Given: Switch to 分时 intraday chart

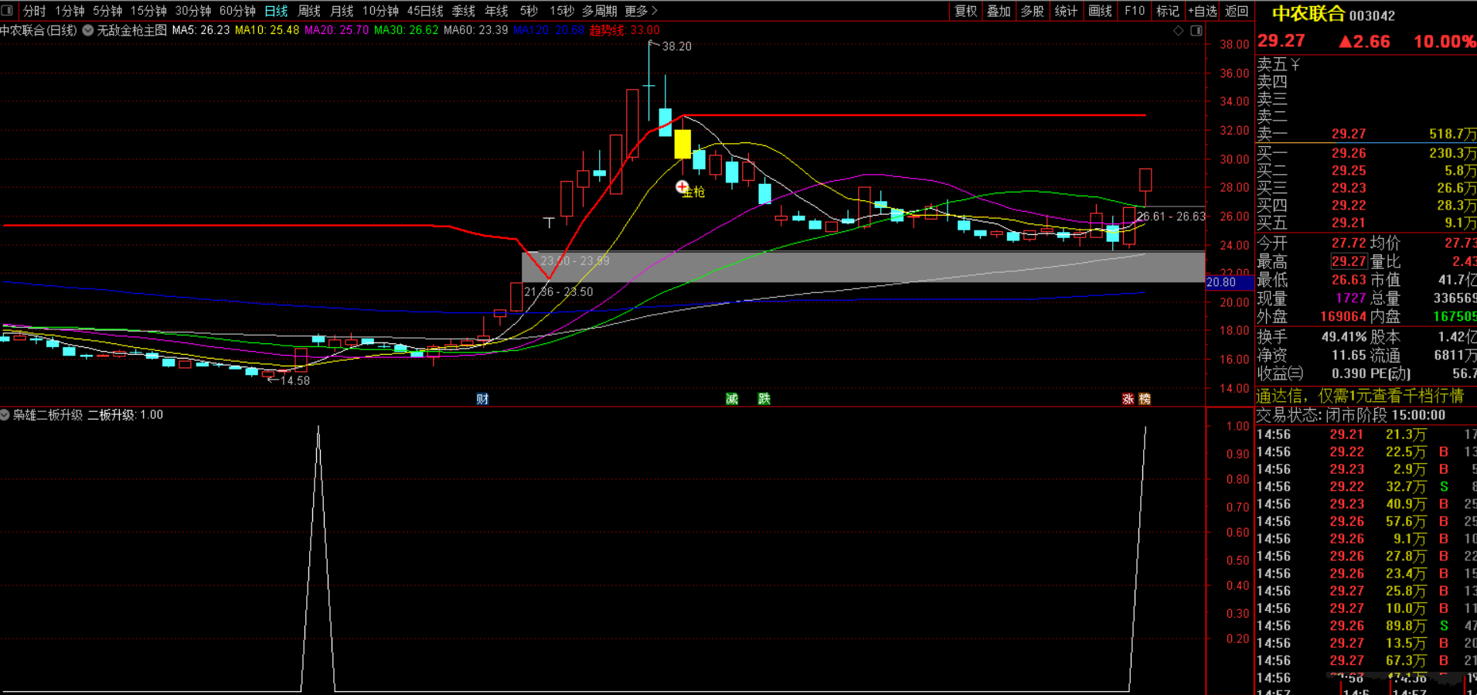Looking at the screenshot, I should (x=34, y=11).
